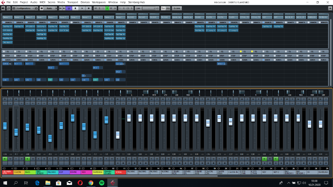Click the transport Play button
The width and height of the screenshot is (333, 187).
pyautogui.click(x=82, y=8)
